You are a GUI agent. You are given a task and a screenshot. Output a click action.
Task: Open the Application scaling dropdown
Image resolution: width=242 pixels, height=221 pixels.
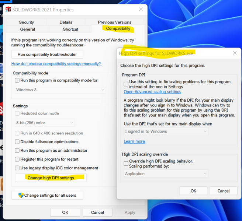[x=166, y=174]
